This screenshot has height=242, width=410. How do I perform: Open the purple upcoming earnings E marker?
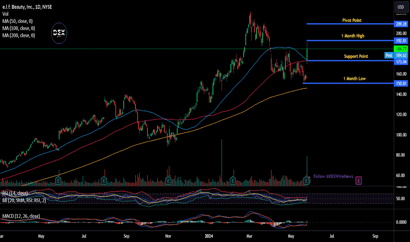(359, 180)
